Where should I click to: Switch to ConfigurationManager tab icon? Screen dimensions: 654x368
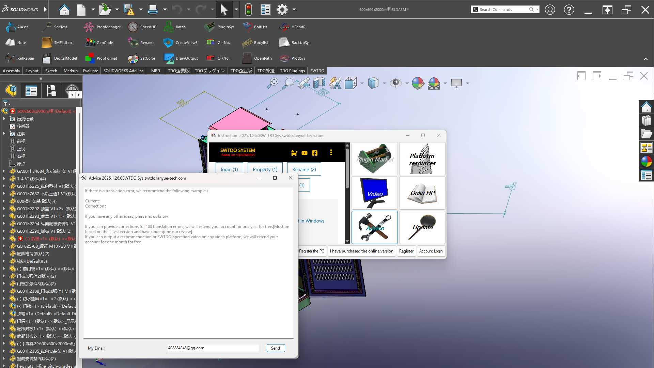(x=51, y=91)
